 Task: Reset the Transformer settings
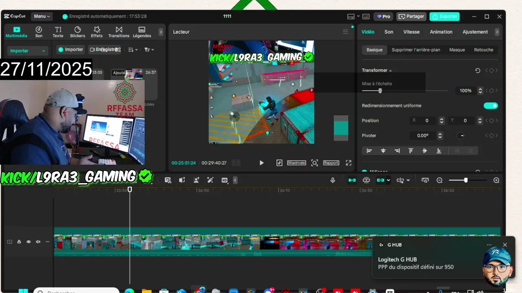[478, 70]
